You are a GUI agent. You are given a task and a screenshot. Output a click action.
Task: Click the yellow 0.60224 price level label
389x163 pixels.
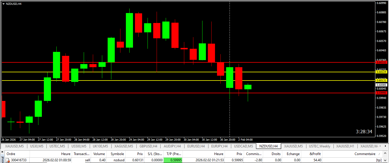(x=381, y=72)
